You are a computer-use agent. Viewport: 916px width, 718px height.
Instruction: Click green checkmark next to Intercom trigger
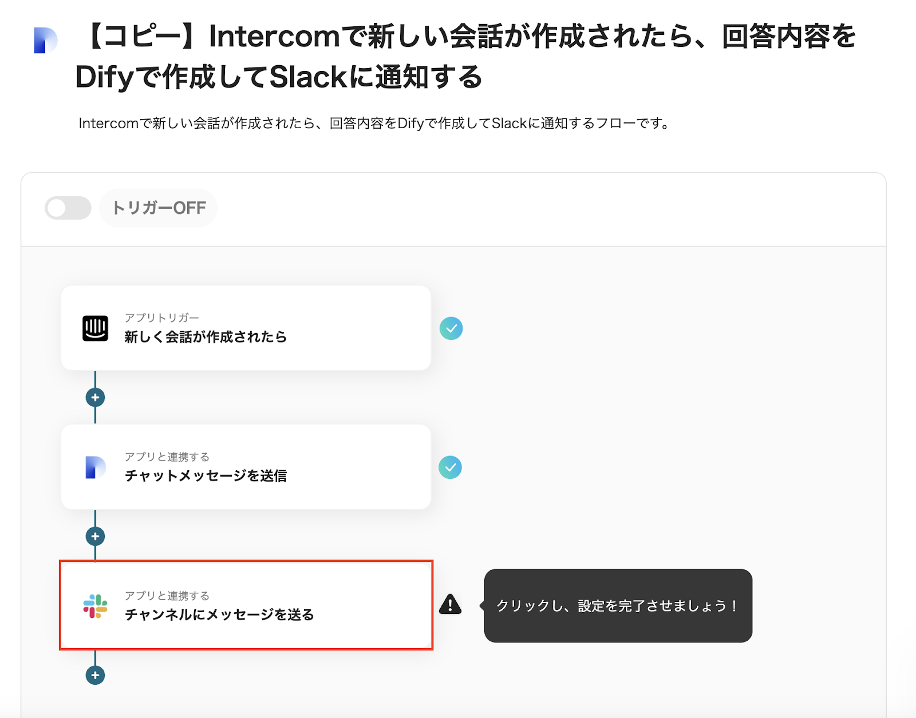pyautogui.click(x=451, y=328)
